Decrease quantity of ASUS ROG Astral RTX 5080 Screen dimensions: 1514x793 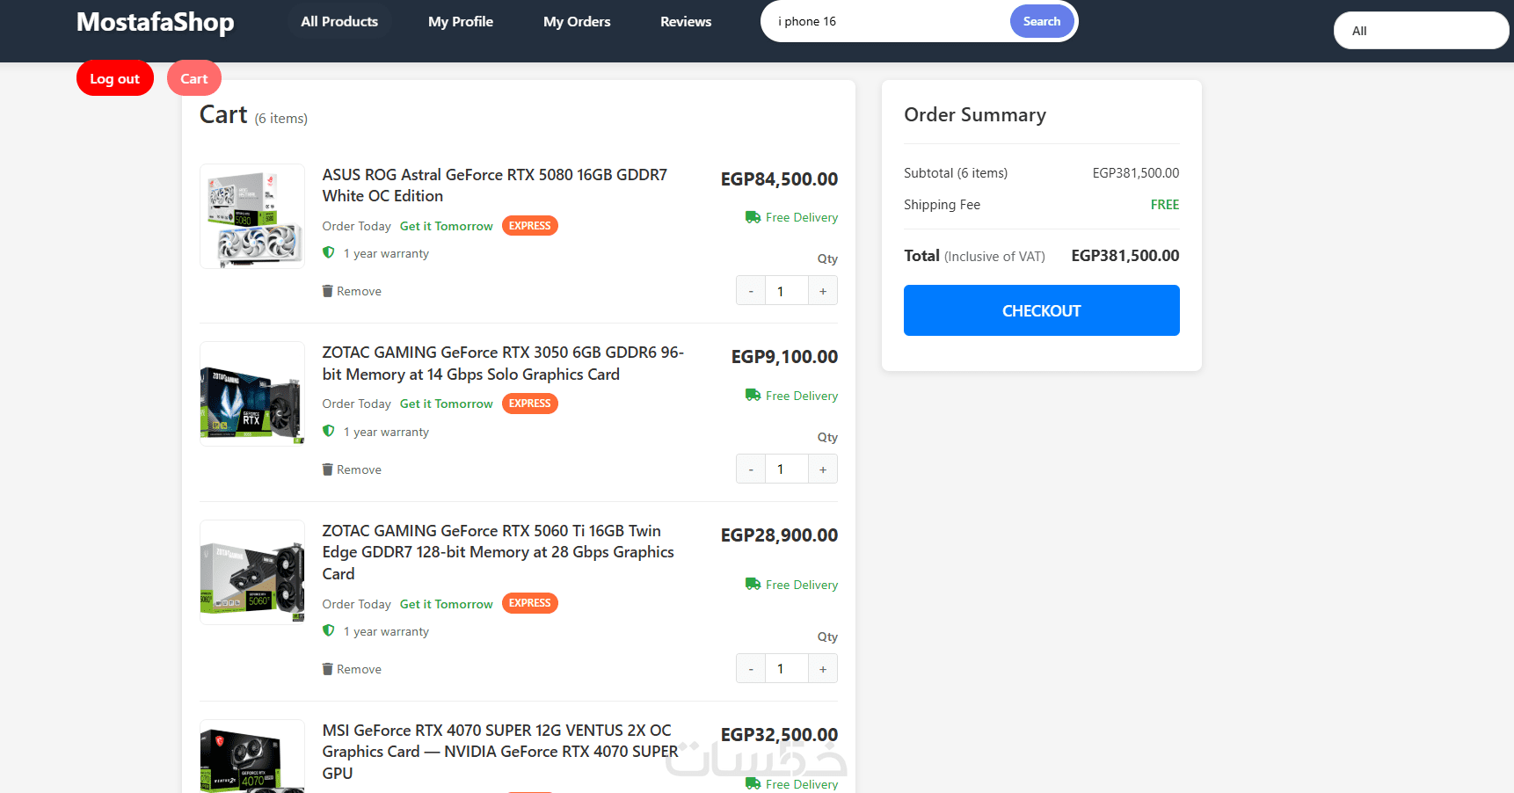point(751,291)
